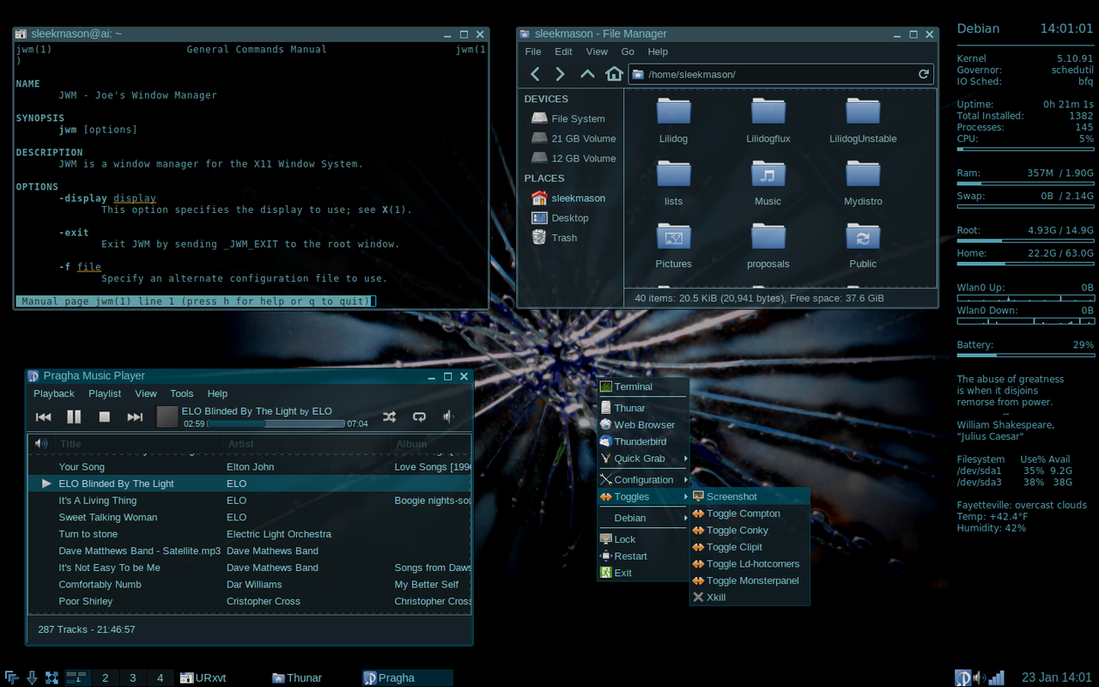Select the track Sweet Talking Woman
The width and height of the screenshot is (1099, 687).
[250, 518]
